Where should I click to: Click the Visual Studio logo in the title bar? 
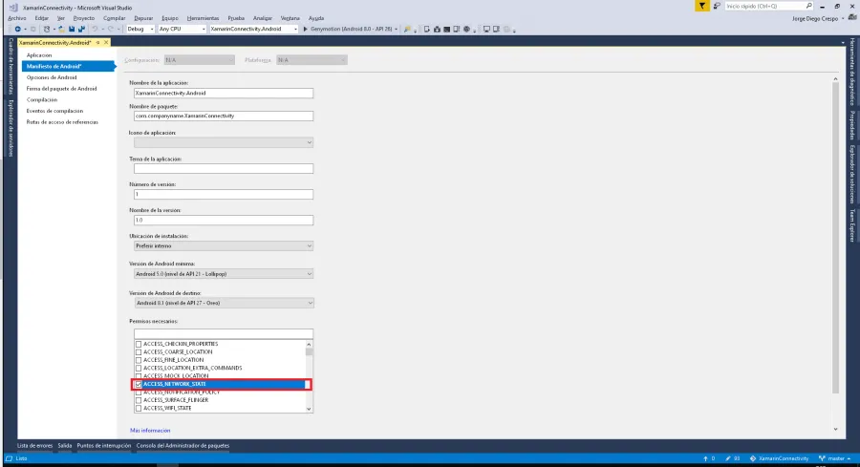13,8
